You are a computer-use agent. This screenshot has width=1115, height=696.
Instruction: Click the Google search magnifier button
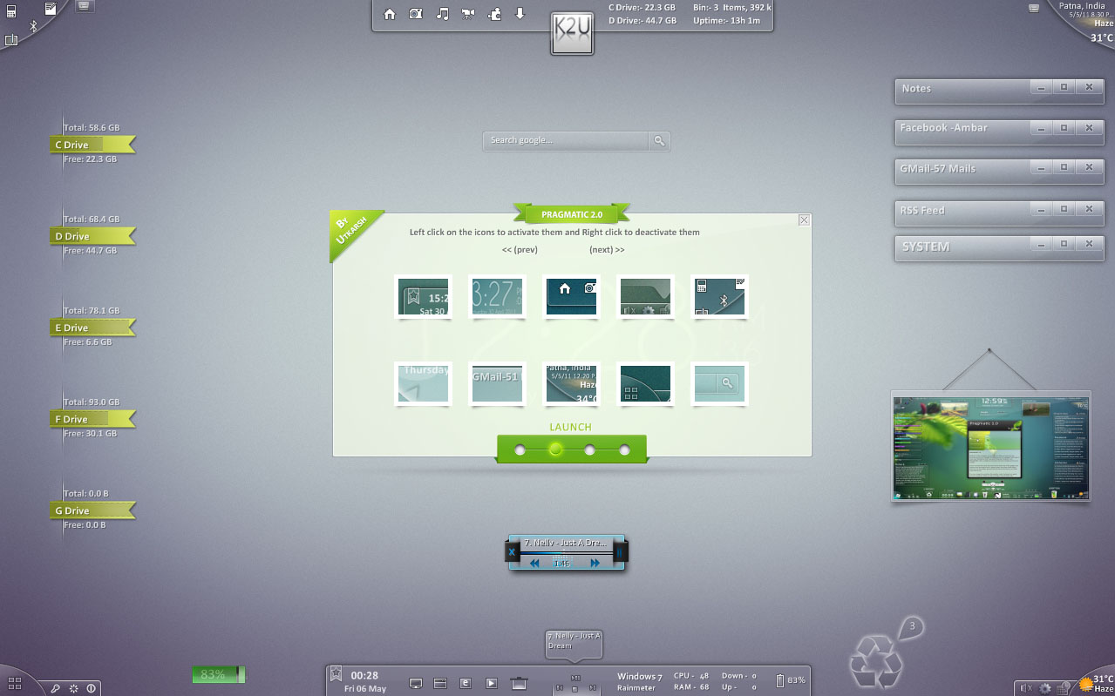(x=660, y=140)
